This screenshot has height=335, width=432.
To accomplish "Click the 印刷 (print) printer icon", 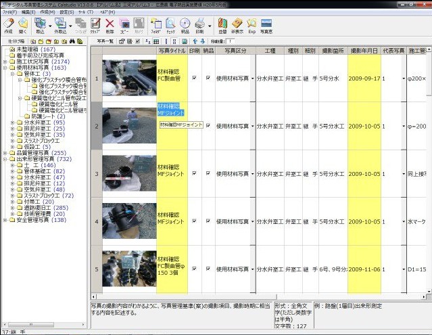I will pyautogui.click(x=199, y=26).
